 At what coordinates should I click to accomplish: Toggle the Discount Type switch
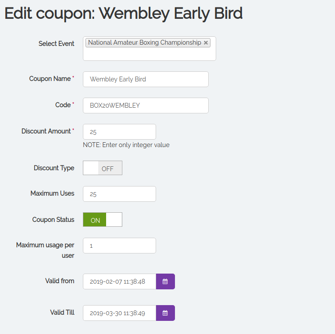[x=103, y=168]
